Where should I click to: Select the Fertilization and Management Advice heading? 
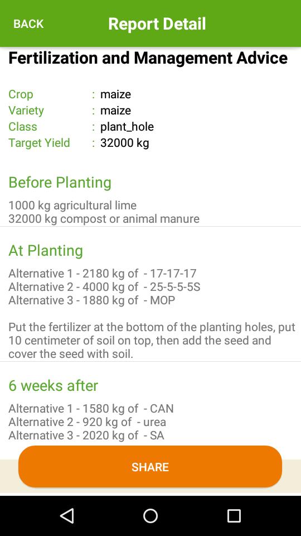point(148,58)
